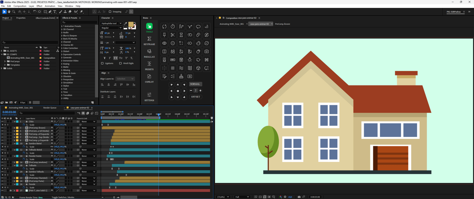
Task: Click the current time 0:00:03:00 field
Action: click(9, 112)
